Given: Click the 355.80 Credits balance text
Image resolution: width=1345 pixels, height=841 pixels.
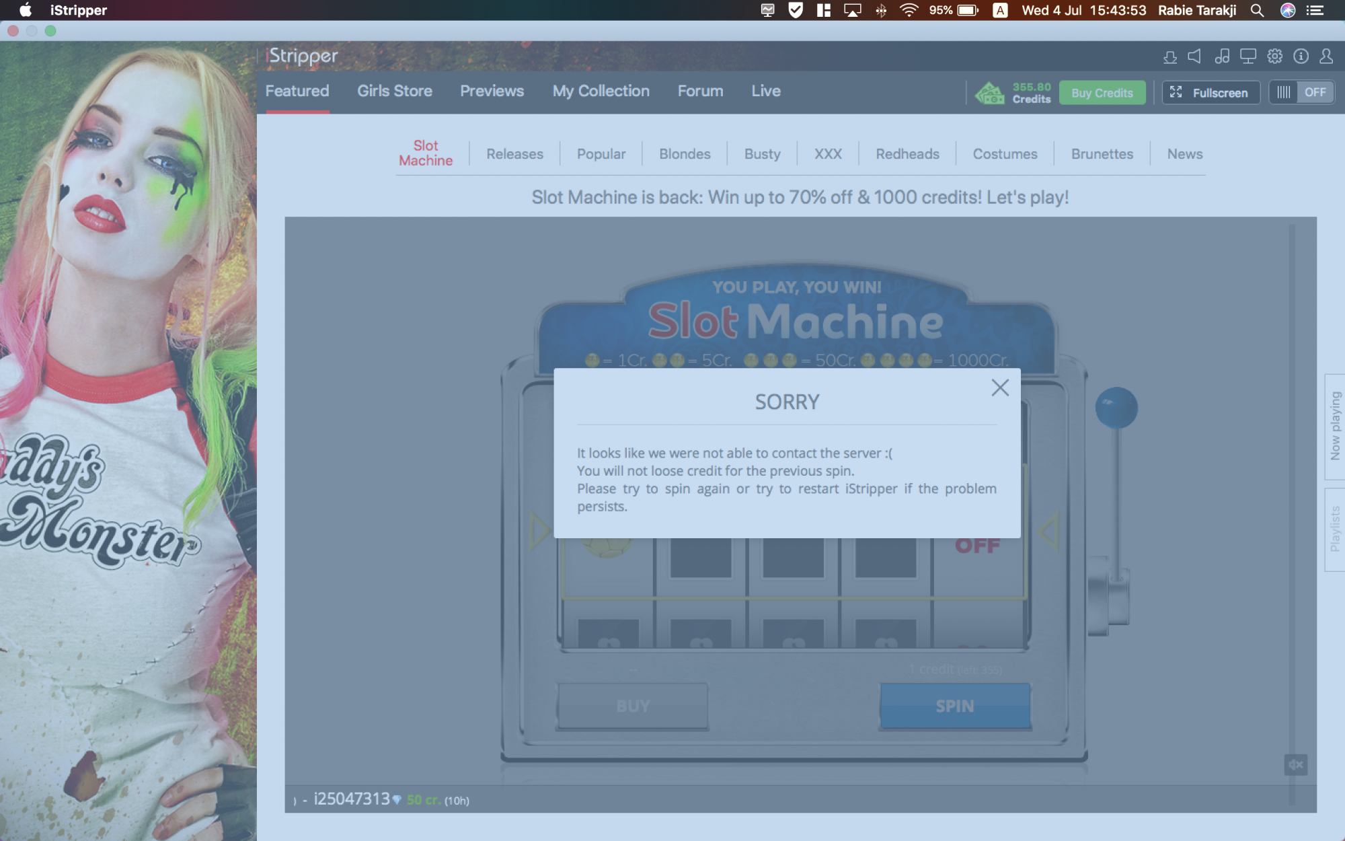Looking at the screenshot, I should 1032,93.
